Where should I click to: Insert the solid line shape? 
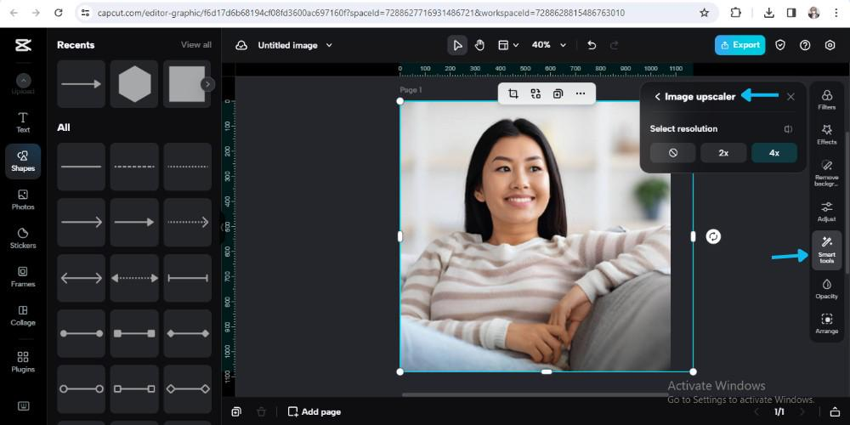pos(82,167)
